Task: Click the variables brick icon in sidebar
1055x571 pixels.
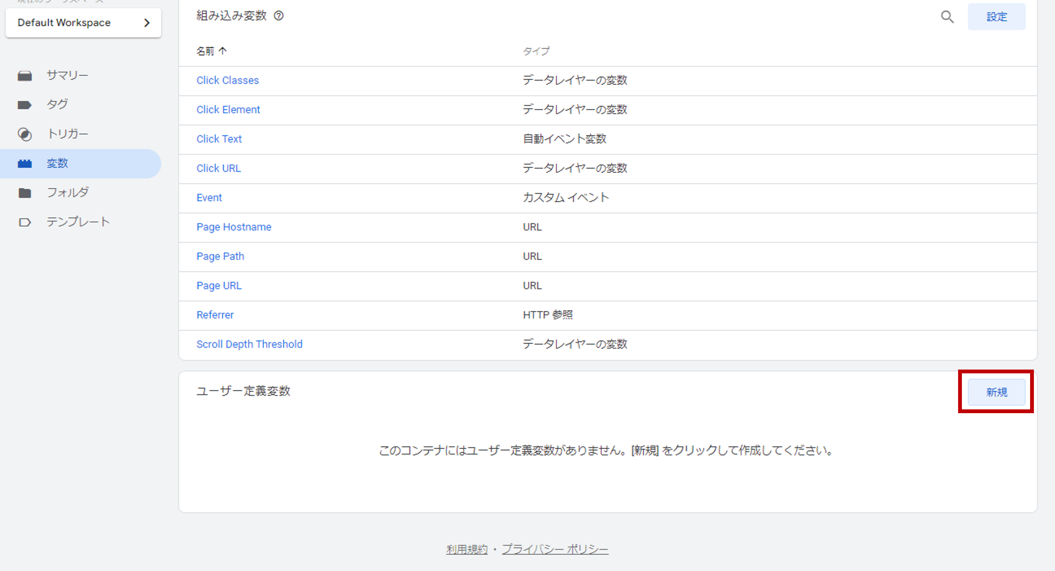Action: tap(25, 164)
